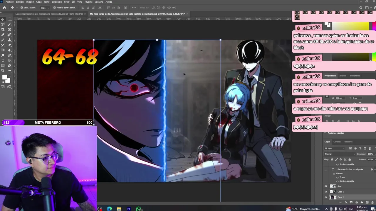Screen dimensions: 376x211
Task: Toggle Trazo effect visibility eye
Action: 337,178
